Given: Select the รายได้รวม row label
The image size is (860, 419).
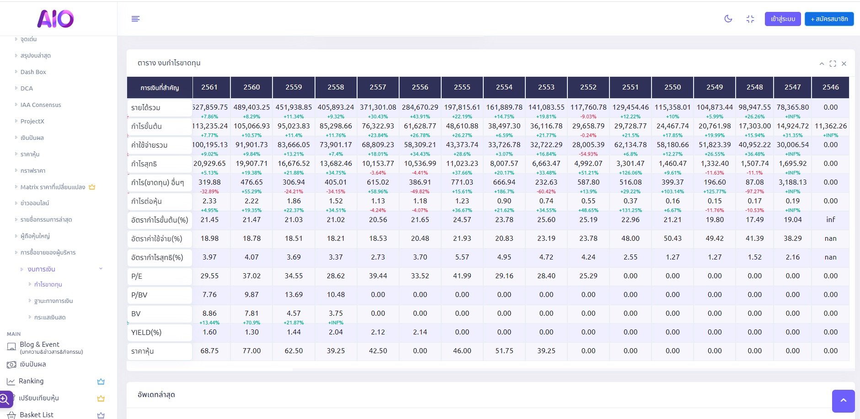Looking at the screenshot, I should [160, 108].
